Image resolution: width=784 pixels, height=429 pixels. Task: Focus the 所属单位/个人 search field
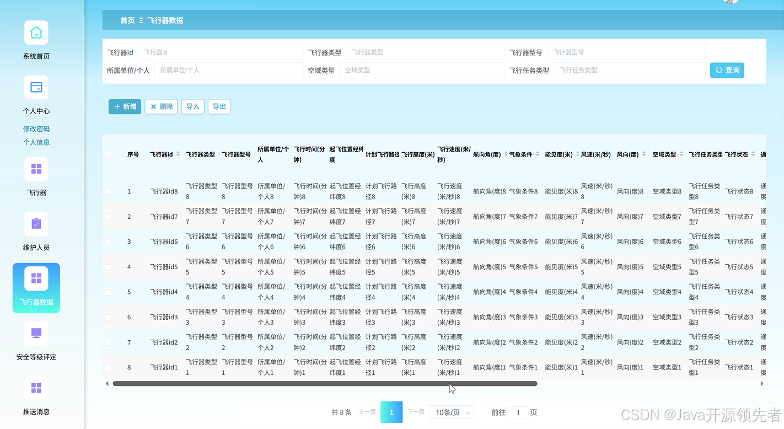[228, 70]
